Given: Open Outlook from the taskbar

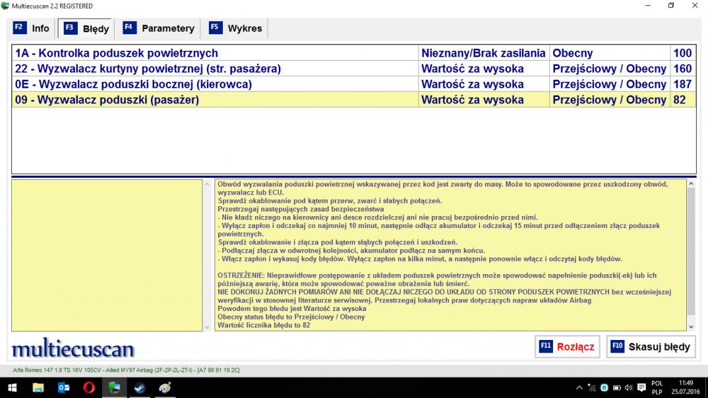Looking at the screenshot, I should pyautogui.click(x=63, y=387).
